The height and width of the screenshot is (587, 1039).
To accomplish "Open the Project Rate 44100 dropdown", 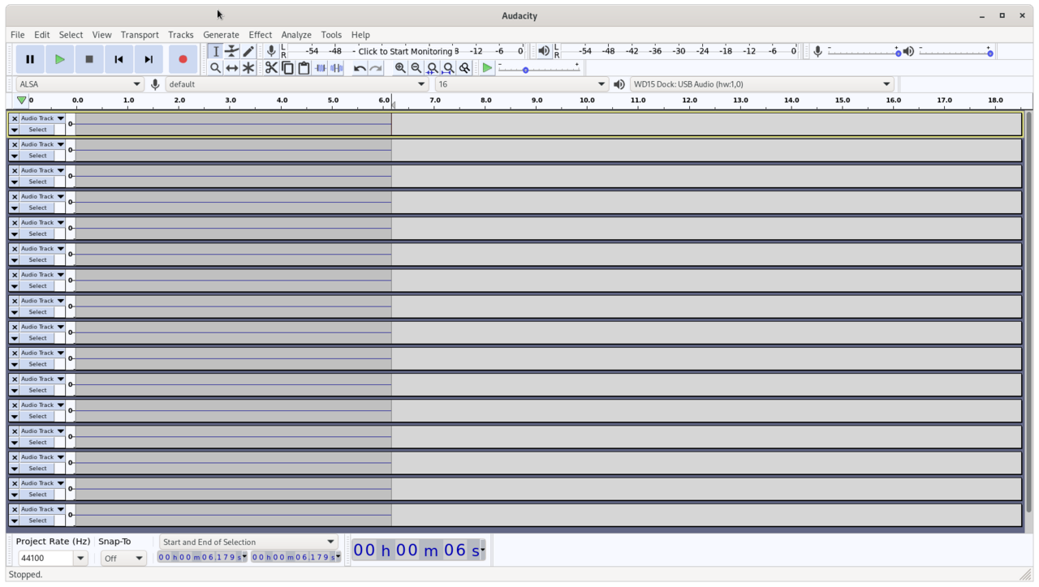I will [80, 558].
